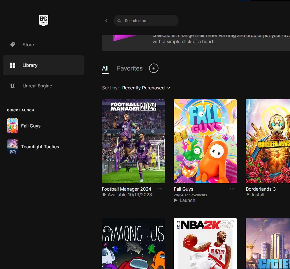Click the Fall Guys quick launch icon
290x269 pixels.
click(x=13, y=126)
